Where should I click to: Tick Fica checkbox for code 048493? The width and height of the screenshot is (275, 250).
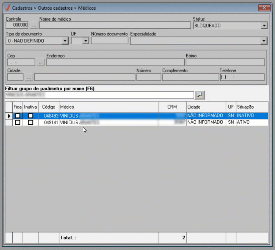[x=18, y=116]
